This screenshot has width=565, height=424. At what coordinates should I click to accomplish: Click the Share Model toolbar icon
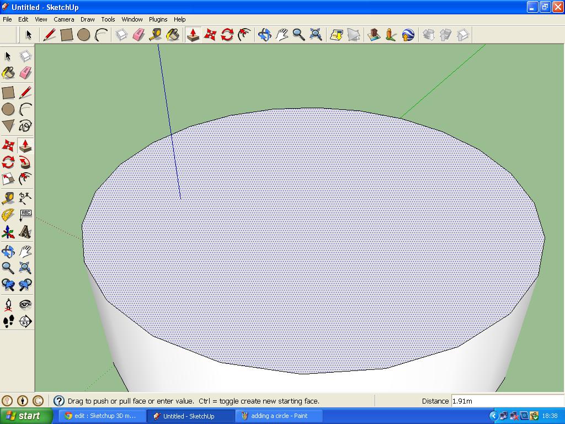pyautogui.click(x=445, y=35)
